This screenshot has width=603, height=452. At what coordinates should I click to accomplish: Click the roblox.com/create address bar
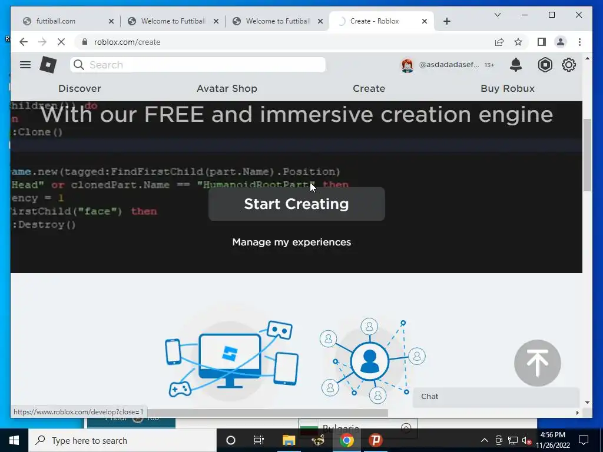pos(284,42)
